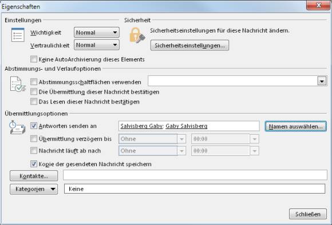Uncheck Kopie der gesendeten Nachricht speichern
The image size is (332, 225).
(x=34, y=164)
